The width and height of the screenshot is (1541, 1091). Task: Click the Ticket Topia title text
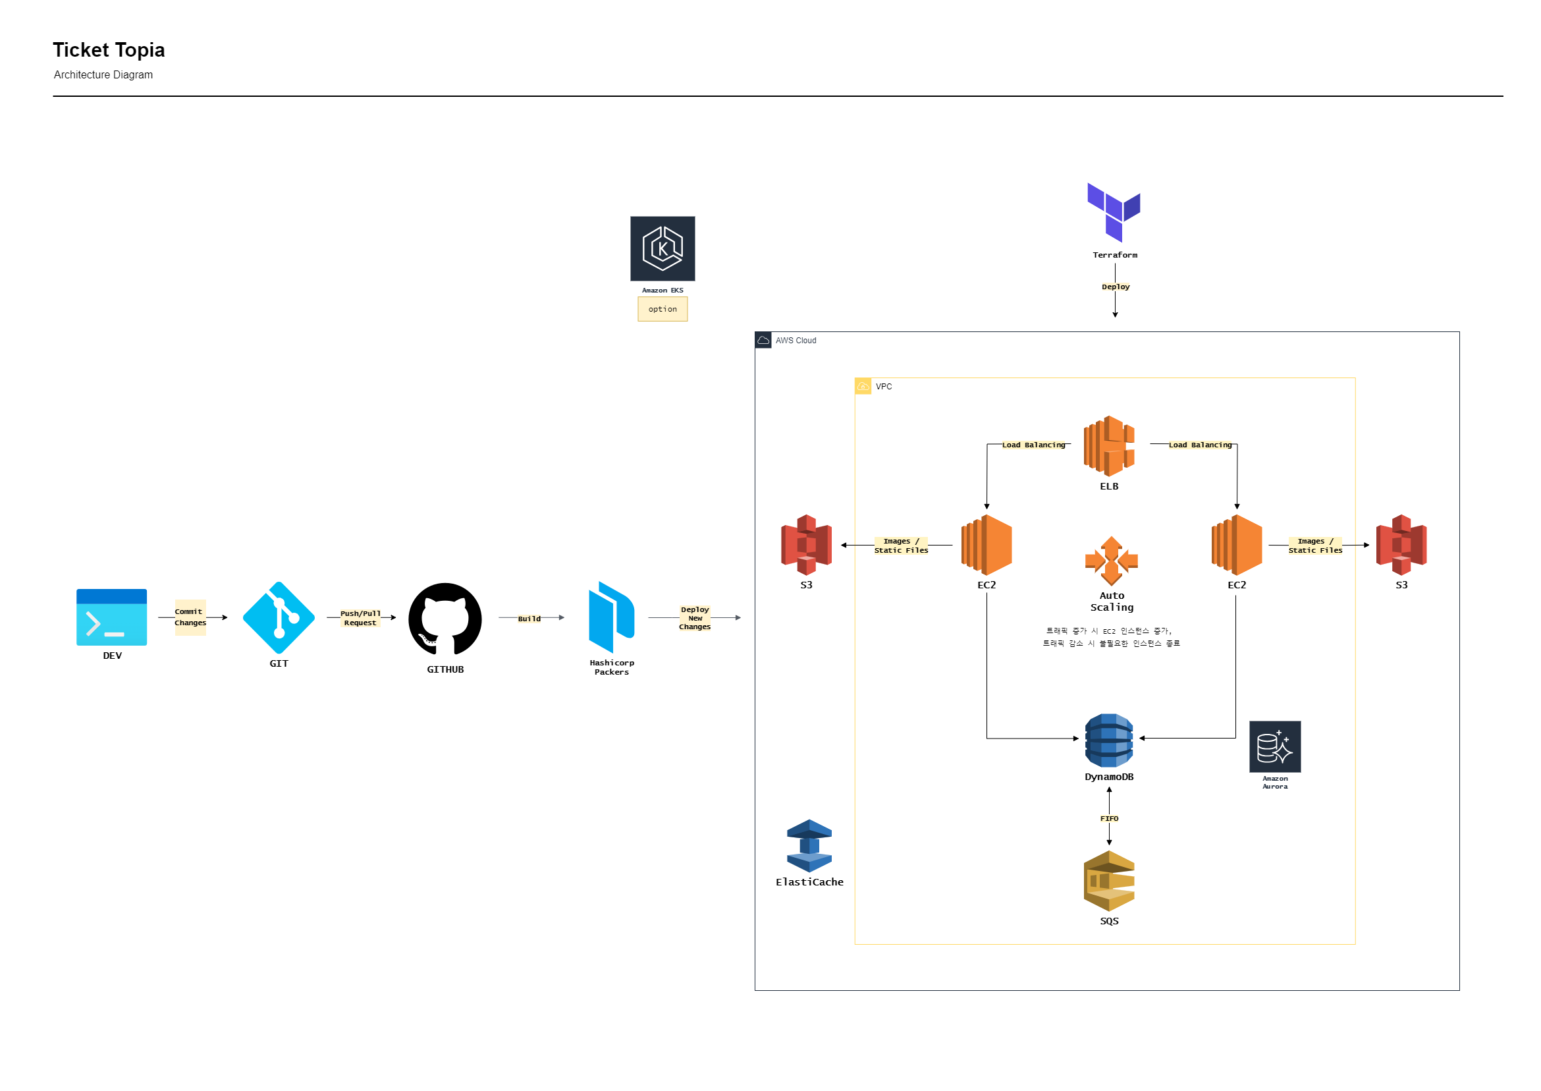109,49
